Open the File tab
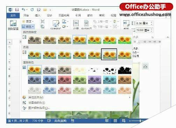The width and height of the screenshot is (176, 128). coord(13,15)
